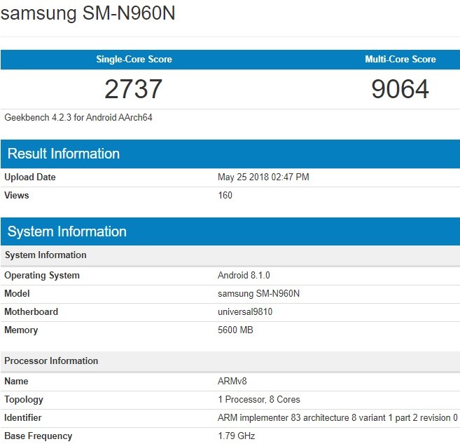This screenshot has width=460, height=444.
Task: Click the Name row label
Action: point(16,382)
